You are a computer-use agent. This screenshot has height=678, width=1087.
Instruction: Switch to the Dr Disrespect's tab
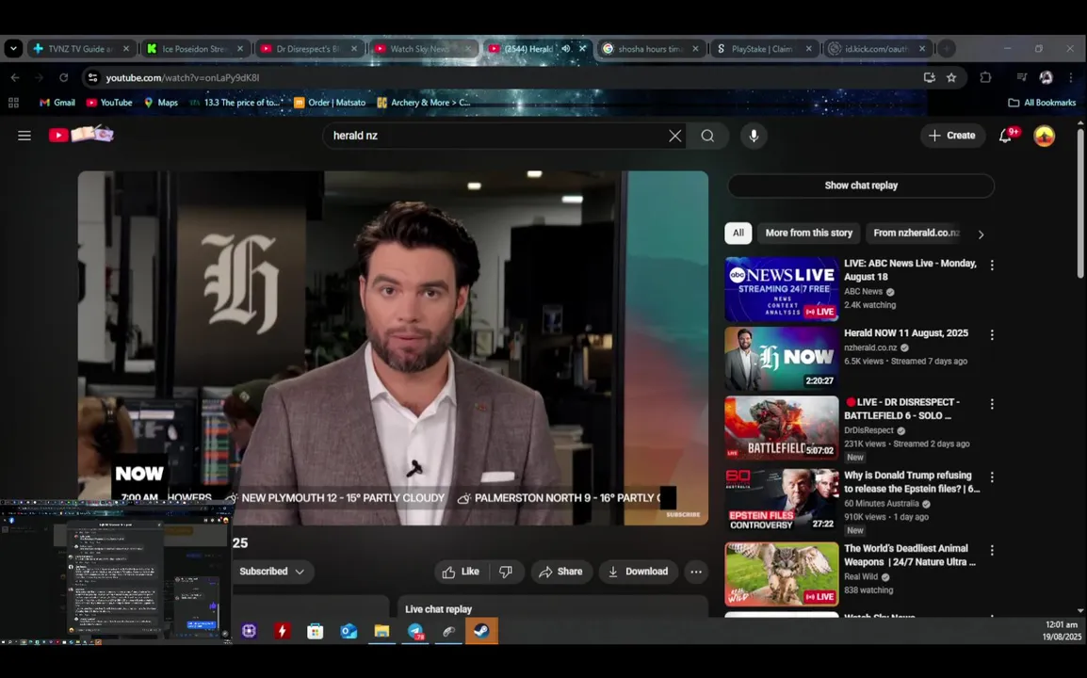click(x=309, y=49)
